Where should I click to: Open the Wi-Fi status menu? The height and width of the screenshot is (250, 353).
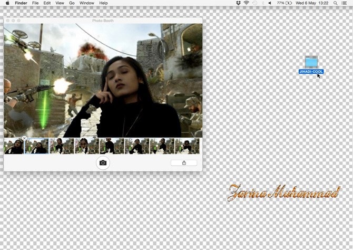click(246, 3)
